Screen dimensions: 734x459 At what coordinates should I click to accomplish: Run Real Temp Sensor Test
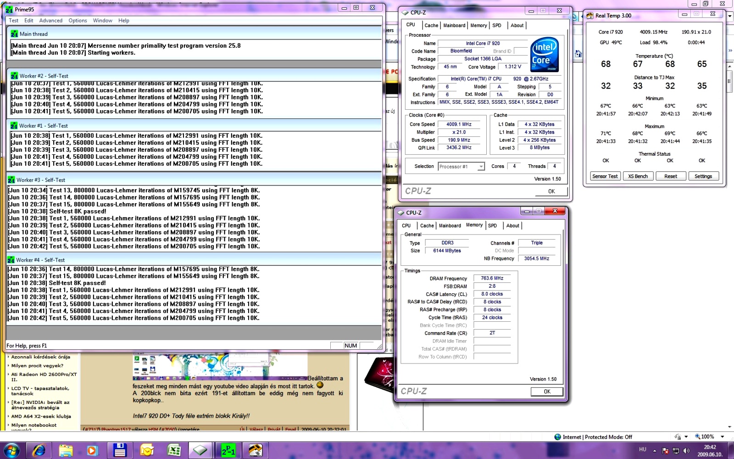click(605, 176)
